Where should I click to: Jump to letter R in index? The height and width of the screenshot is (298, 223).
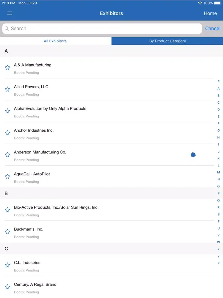tap(219, 207)
